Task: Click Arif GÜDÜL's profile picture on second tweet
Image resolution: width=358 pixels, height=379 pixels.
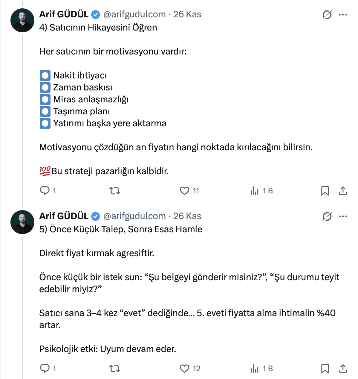Action: [x=22, y=222]
